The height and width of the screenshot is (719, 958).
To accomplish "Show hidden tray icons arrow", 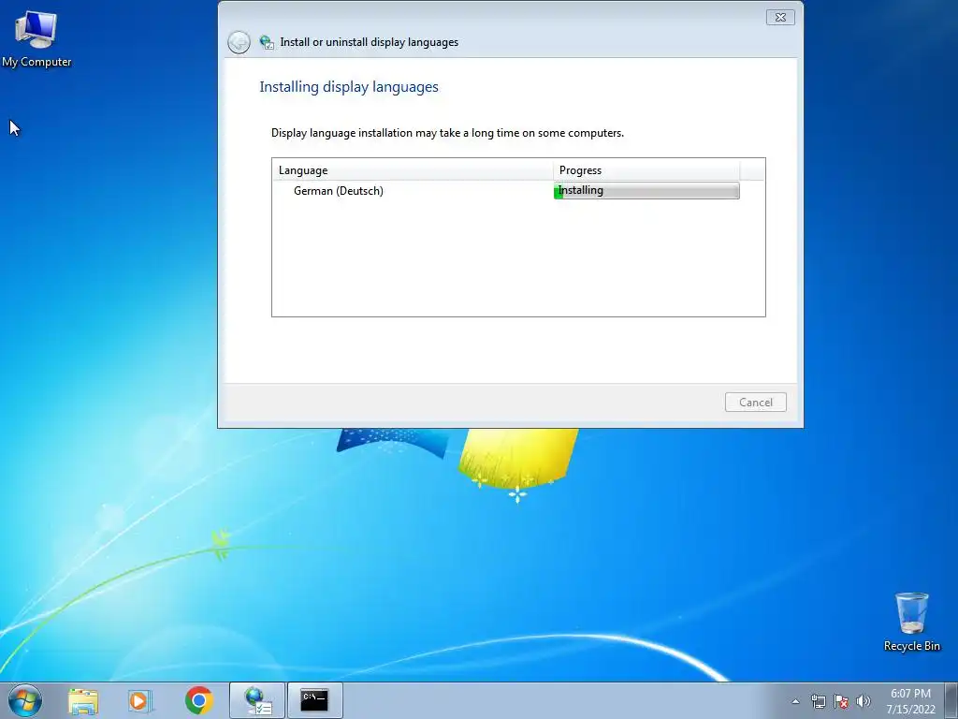I will tap(795, 701).
